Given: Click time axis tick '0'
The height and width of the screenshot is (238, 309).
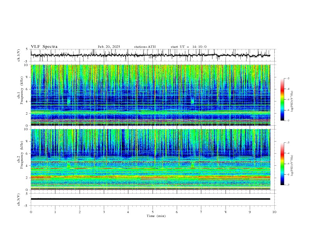Looking at the screenshot, I should click(31, 212).
